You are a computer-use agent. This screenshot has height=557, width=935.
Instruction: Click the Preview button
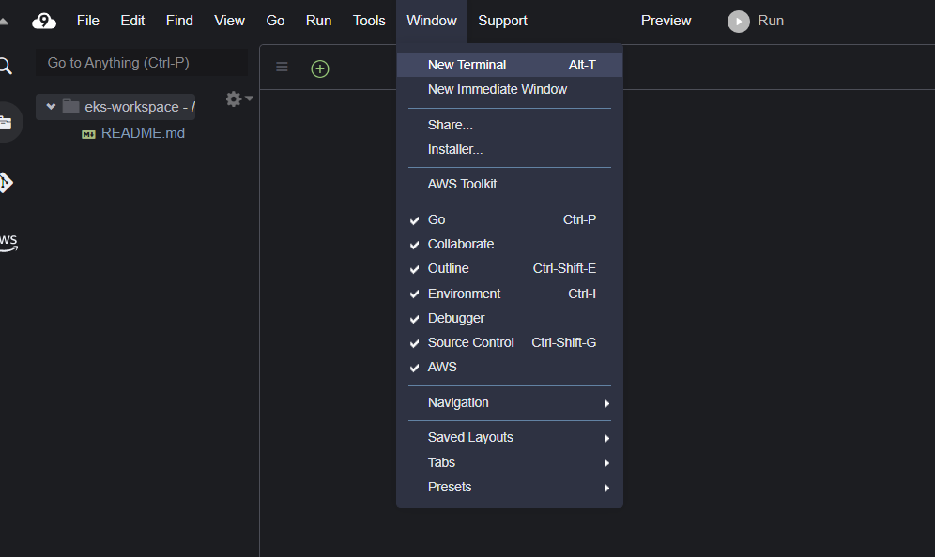tap(667, 21)
